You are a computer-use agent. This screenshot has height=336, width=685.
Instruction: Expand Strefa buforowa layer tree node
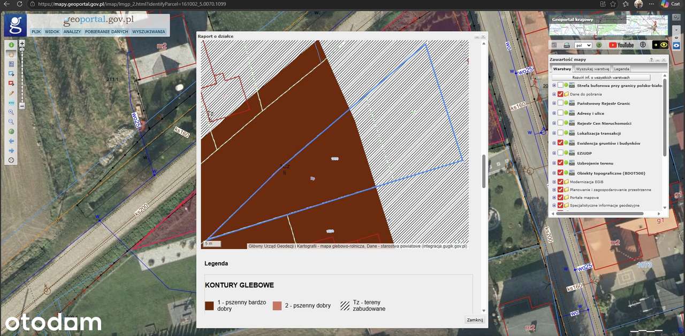pos(554,85)
